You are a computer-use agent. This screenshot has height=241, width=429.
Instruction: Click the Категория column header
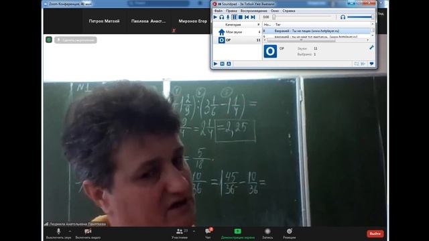[x=233, y=25]
